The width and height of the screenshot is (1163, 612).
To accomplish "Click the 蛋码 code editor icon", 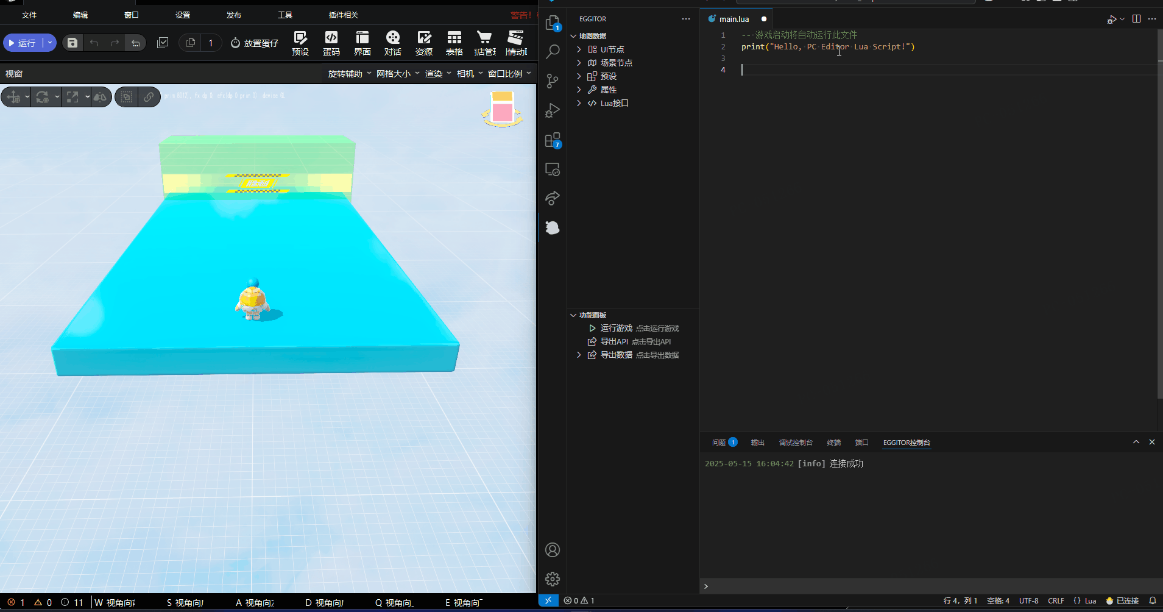I will click(331, 43).
